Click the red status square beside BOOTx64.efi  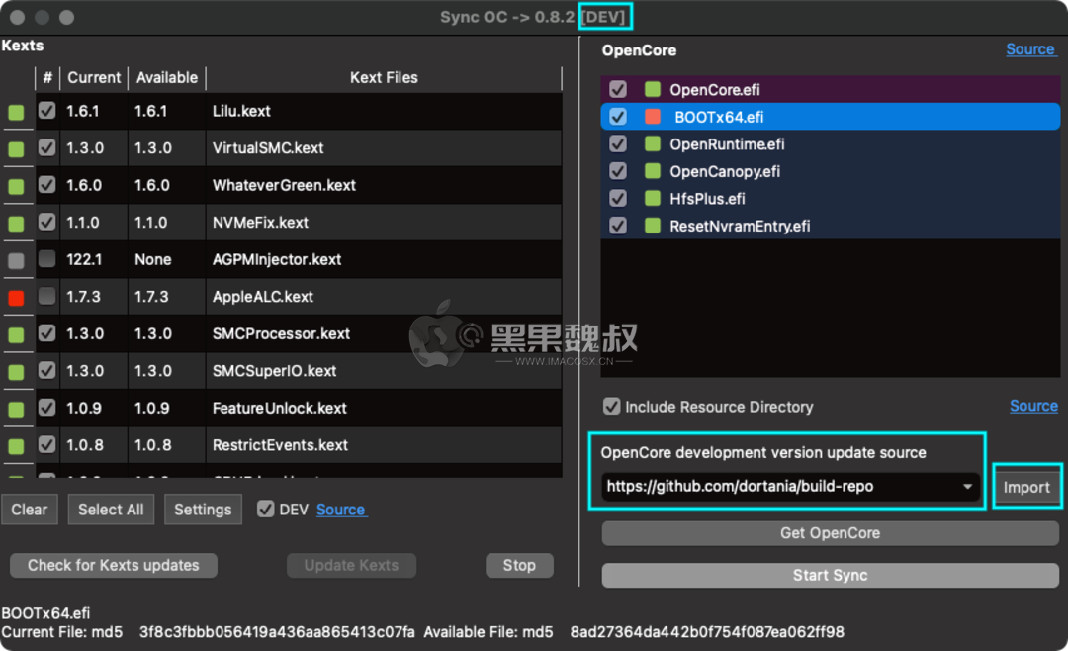(651, 116)
